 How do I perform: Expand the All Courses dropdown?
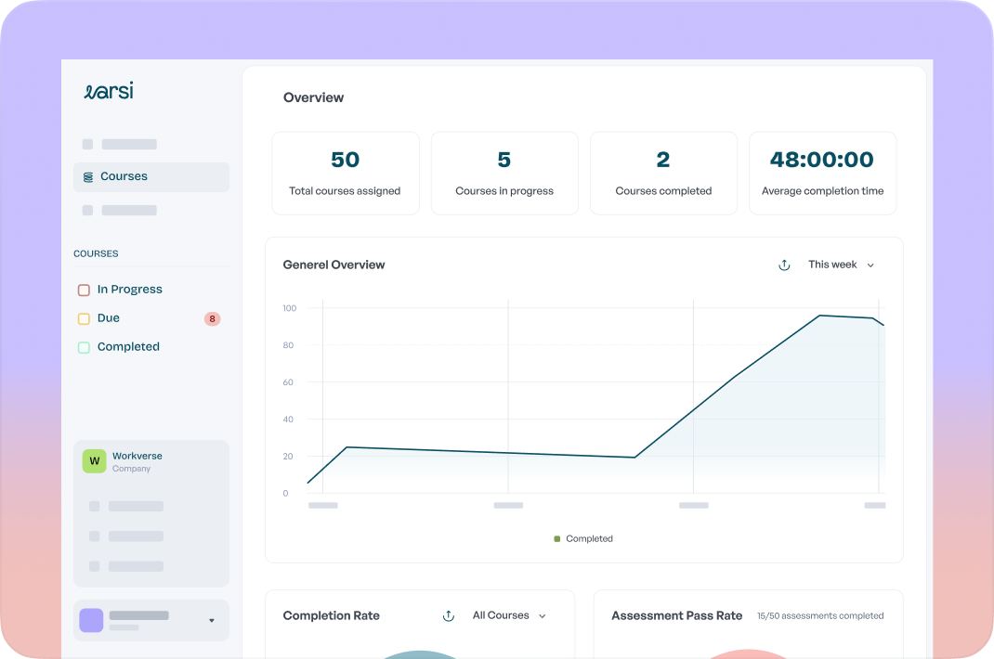[x=509, y=616]
